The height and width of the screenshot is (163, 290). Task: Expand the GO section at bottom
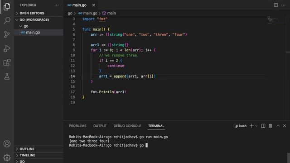39,161
